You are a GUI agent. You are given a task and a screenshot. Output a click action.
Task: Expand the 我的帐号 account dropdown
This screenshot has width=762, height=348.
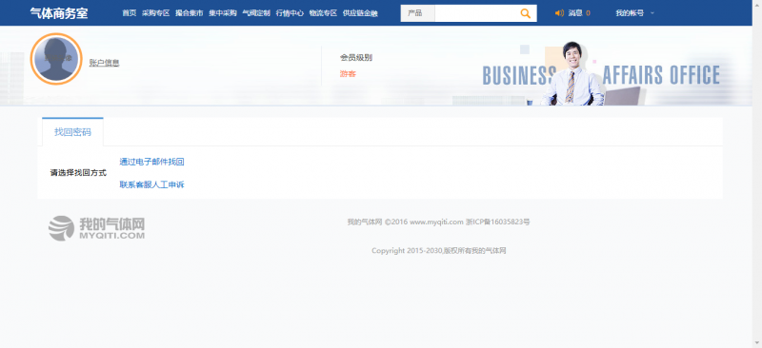(x=634, y=13)
